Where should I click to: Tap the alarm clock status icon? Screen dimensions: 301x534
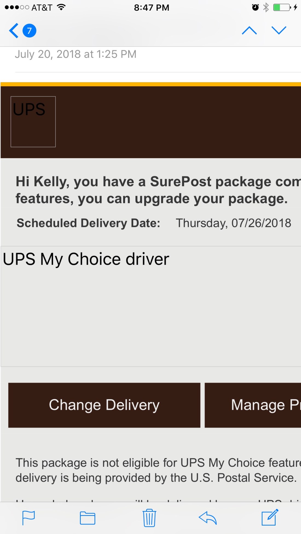[x=255, y=7]
